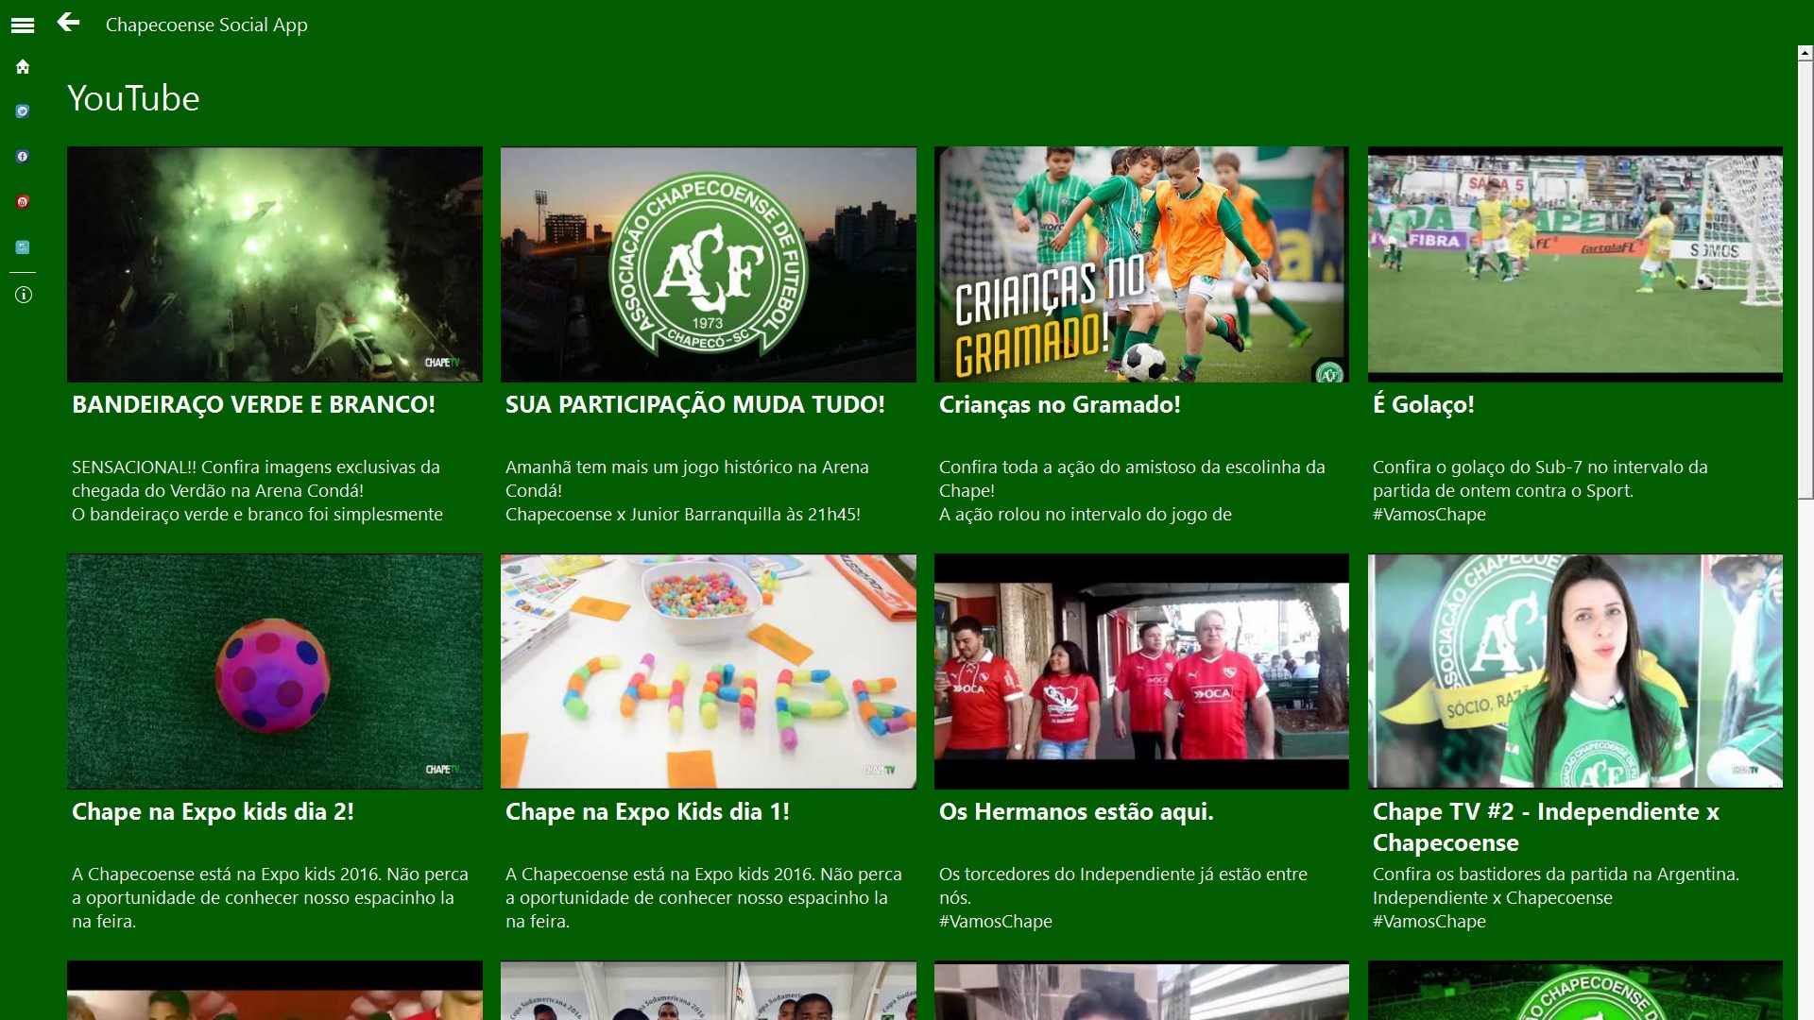Go to the Home section
The width and height of the screenshot is (1814, 1020).
23,67
